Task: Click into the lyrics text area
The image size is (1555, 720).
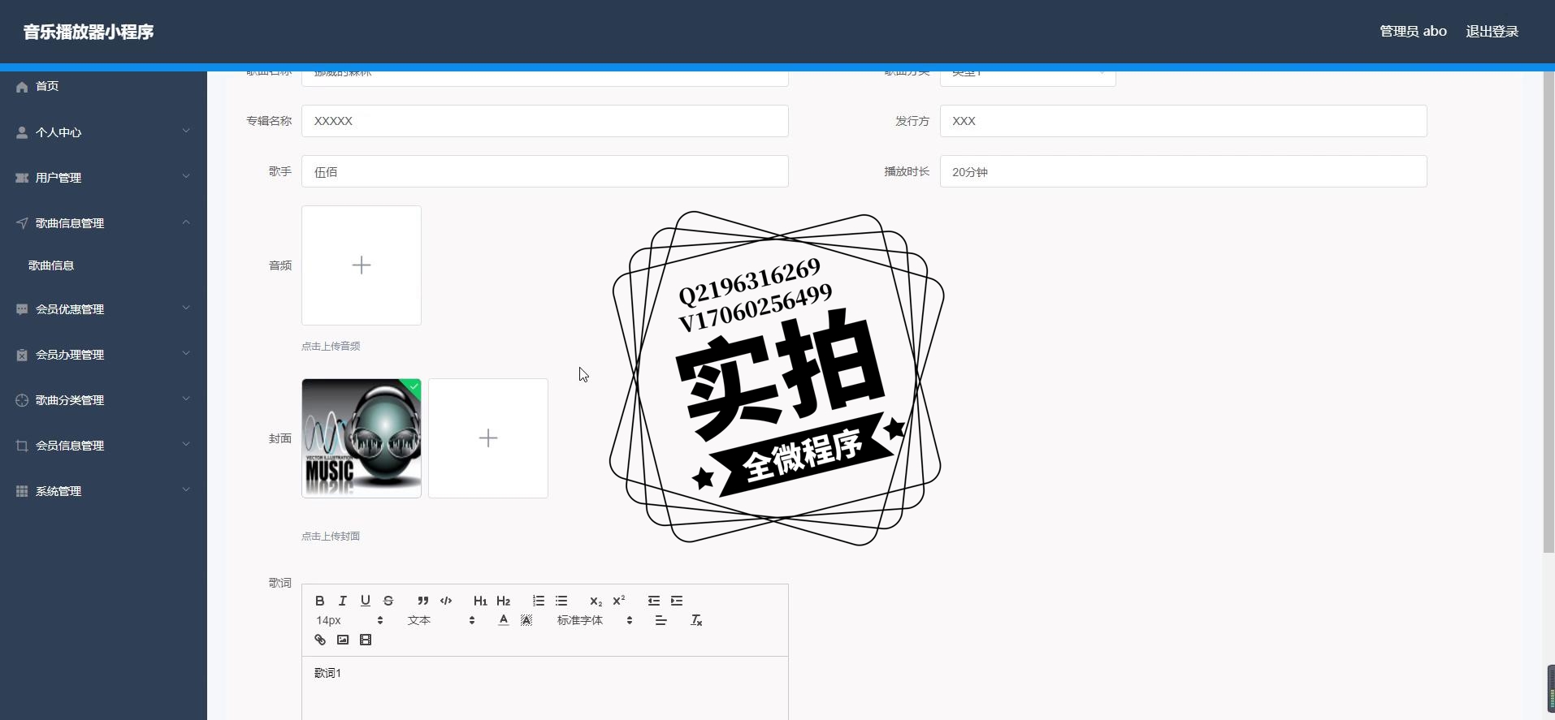Action: (545, 688)
